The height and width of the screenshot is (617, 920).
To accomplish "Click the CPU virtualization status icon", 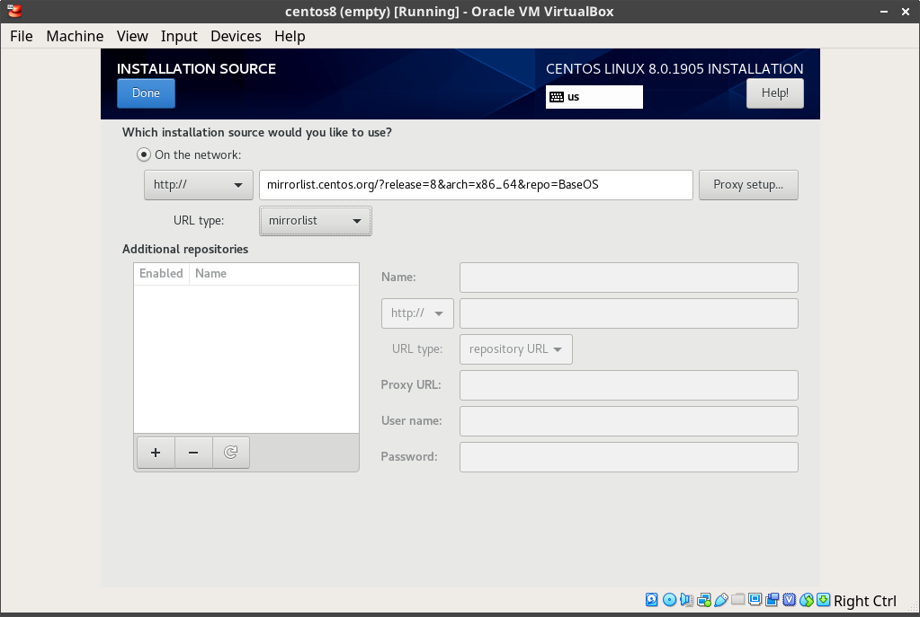I will point(790,599).
